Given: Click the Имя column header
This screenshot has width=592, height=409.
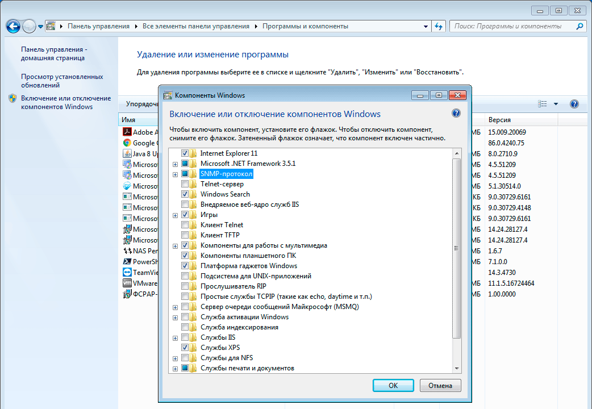Looking at the screenshot, I should (x=128, y=120).
